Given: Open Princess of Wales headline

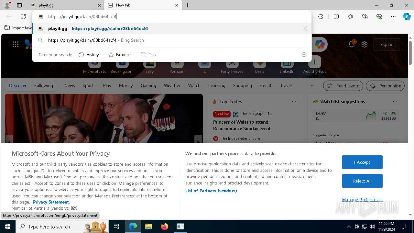Looking at the screenshot, I should [243, 125].
